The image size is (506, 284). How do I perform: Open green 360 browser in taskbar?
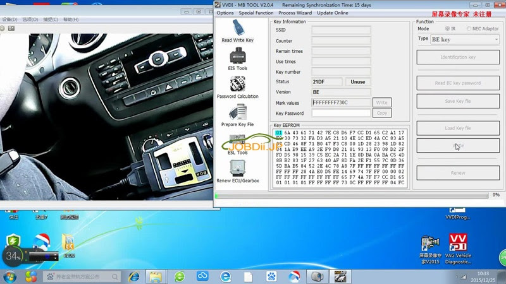click(x=180, y=276)
